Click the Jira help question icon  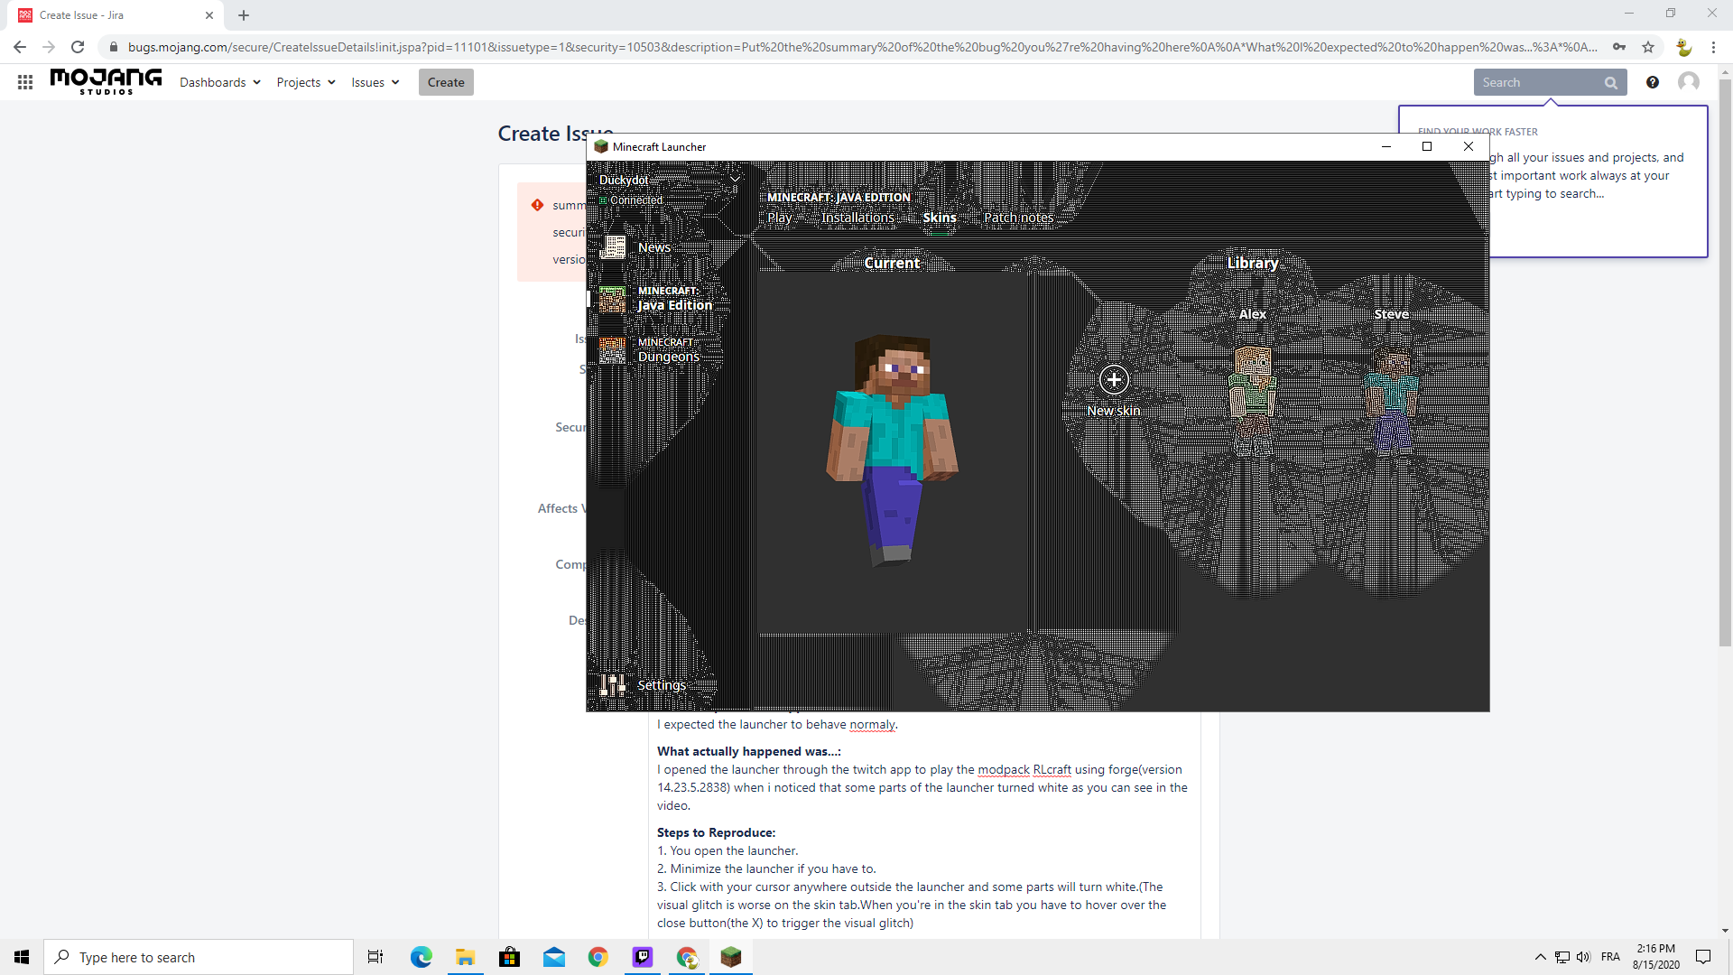click(1652, 82)
